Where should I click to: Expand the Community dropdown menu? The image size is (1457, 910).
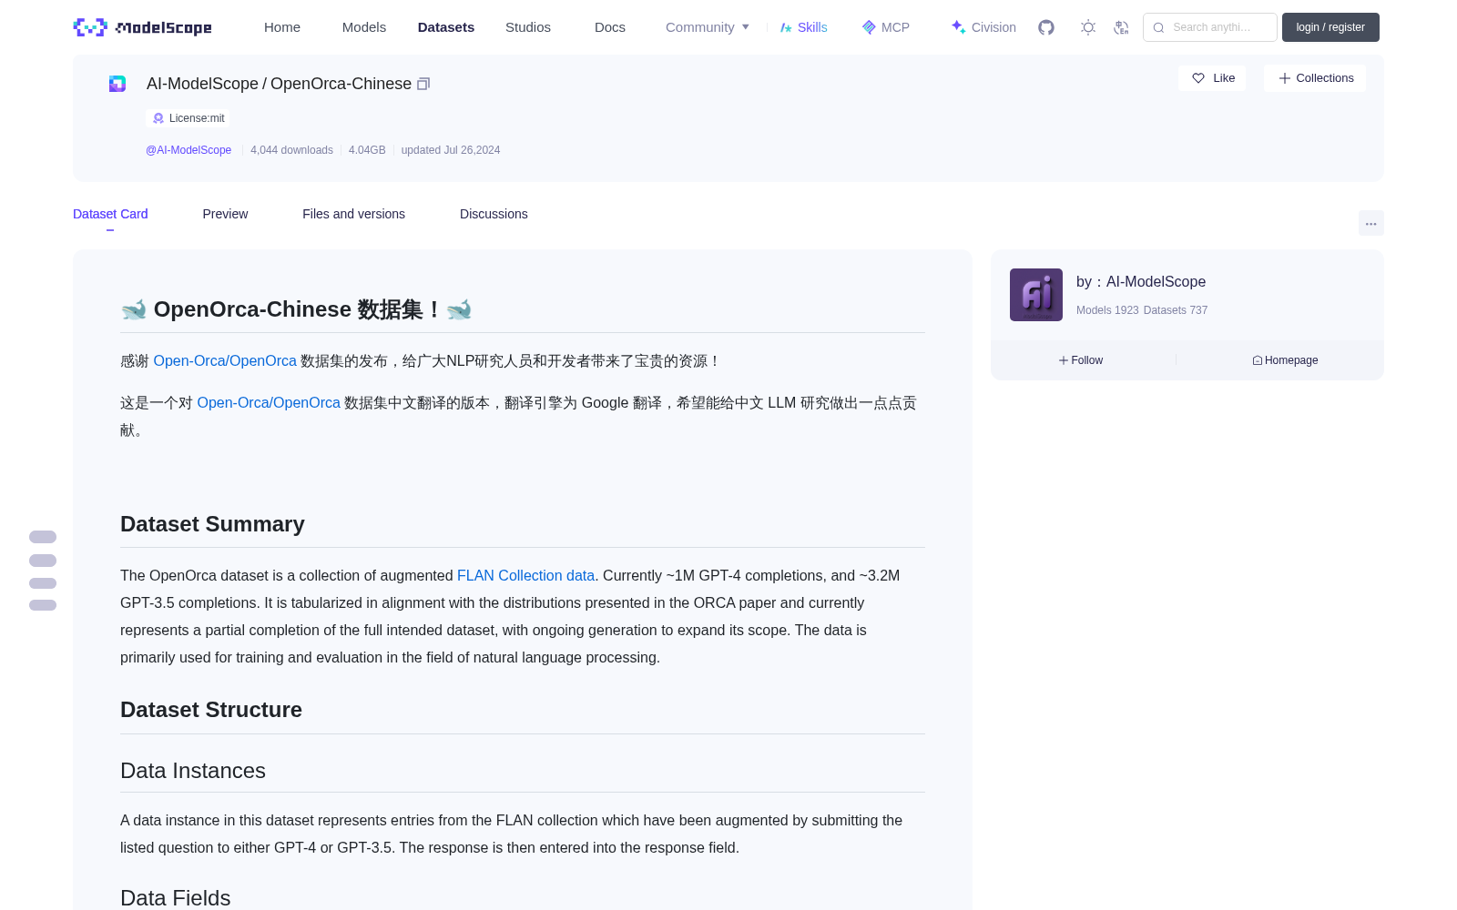point(708,27)
